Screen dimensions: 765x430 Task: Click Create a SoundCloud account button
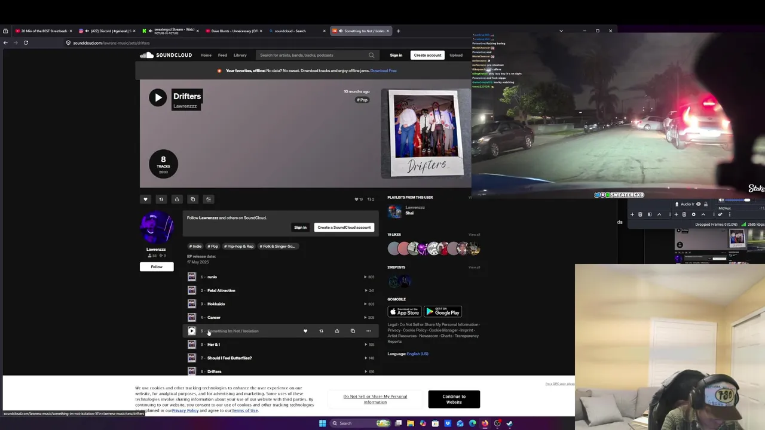pyautogui.click(x=344, y=227)
